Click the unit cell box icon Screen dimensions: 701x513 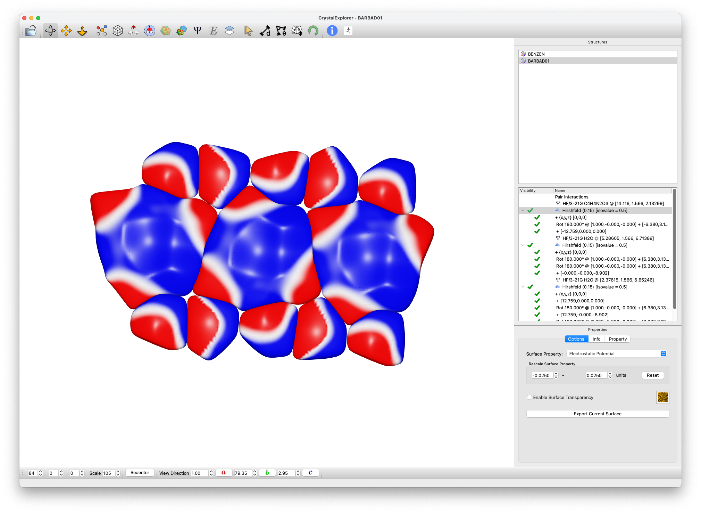pyautogui.click(x=118, y=31)
